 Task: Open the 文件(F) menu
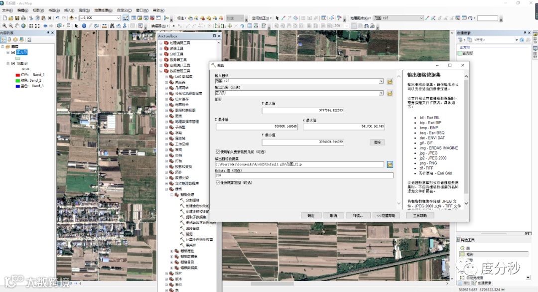[7, 10]
